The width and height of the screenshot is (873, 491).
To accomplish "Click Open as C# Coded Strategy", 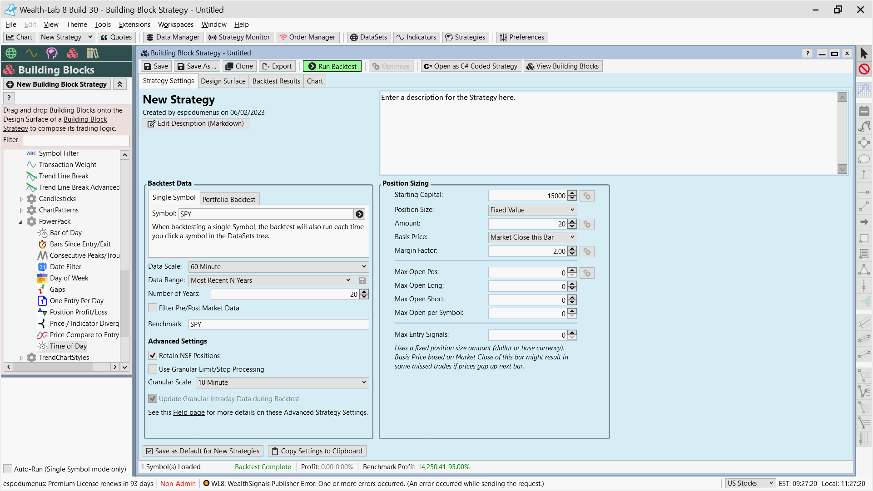I will pyautogui.click(x=471, y=66).
